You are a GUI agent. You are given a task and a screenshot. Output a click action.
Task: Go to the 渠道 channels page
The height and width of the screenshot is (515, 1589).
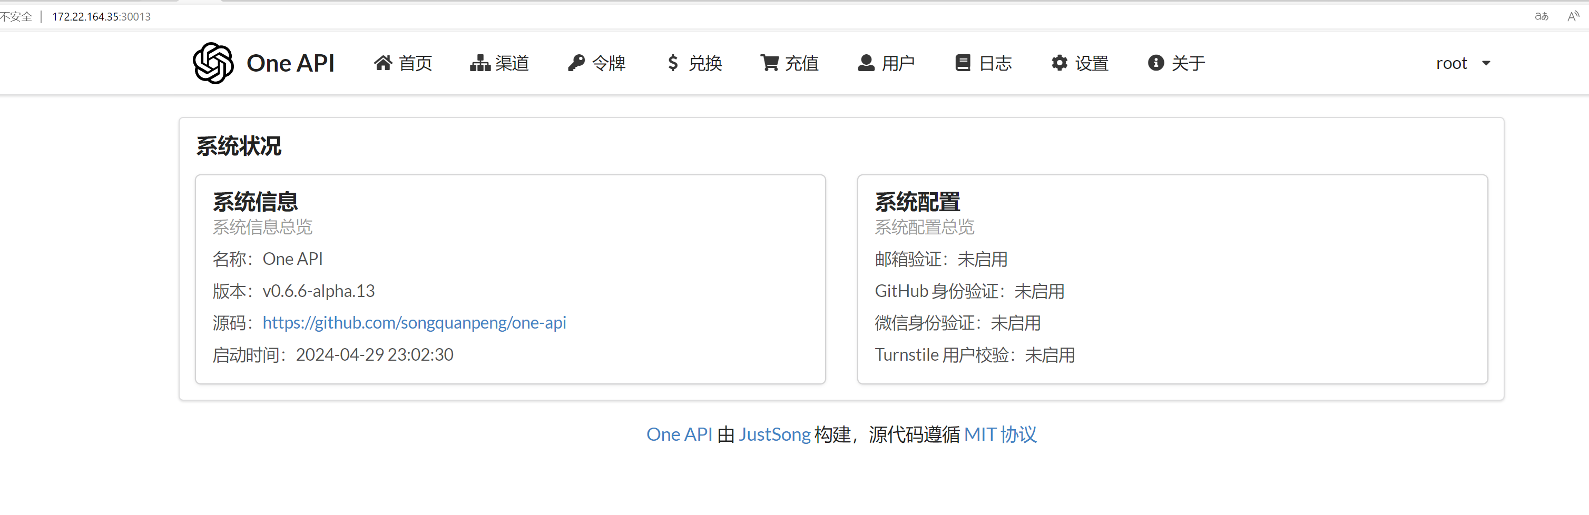click(512, 63)
